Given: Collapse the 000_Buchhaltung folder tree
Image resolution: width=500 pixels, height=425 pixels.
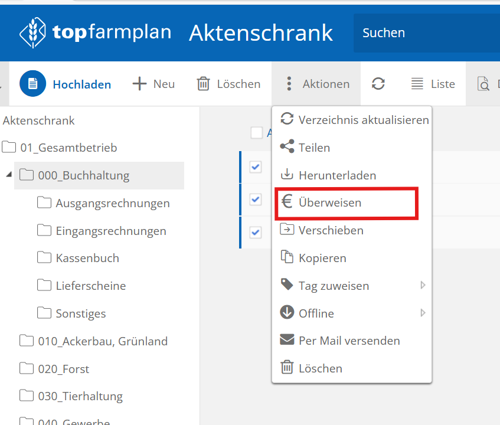Looking at the screenshot, I should click(8, 175).
